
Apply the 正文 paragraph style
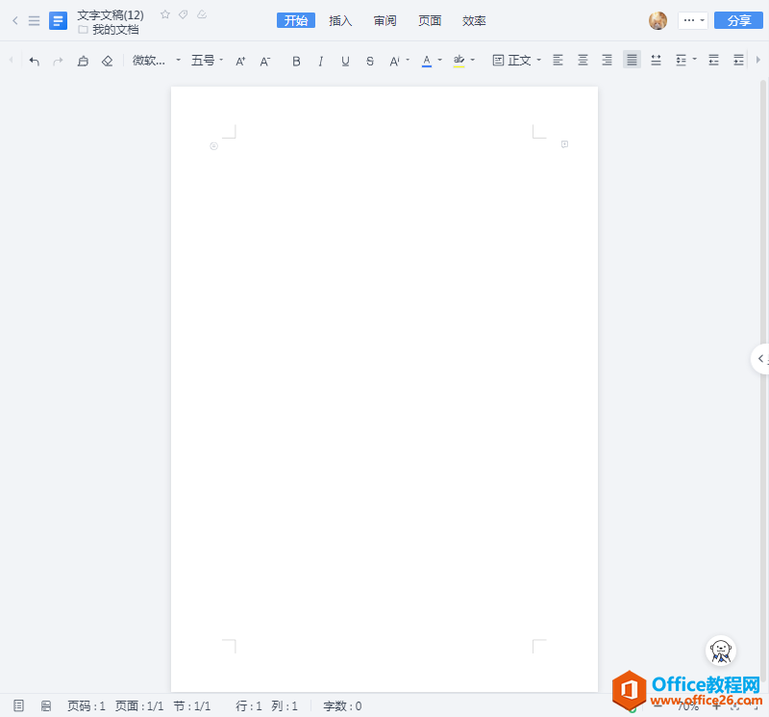point(515,60)
